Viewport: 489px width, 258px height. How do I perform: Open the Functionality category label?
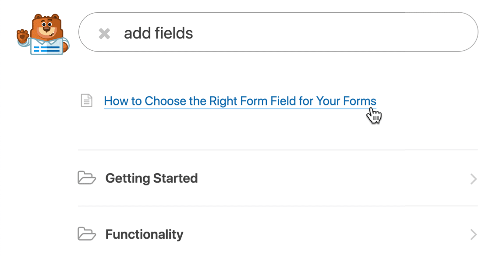point(145,234)
